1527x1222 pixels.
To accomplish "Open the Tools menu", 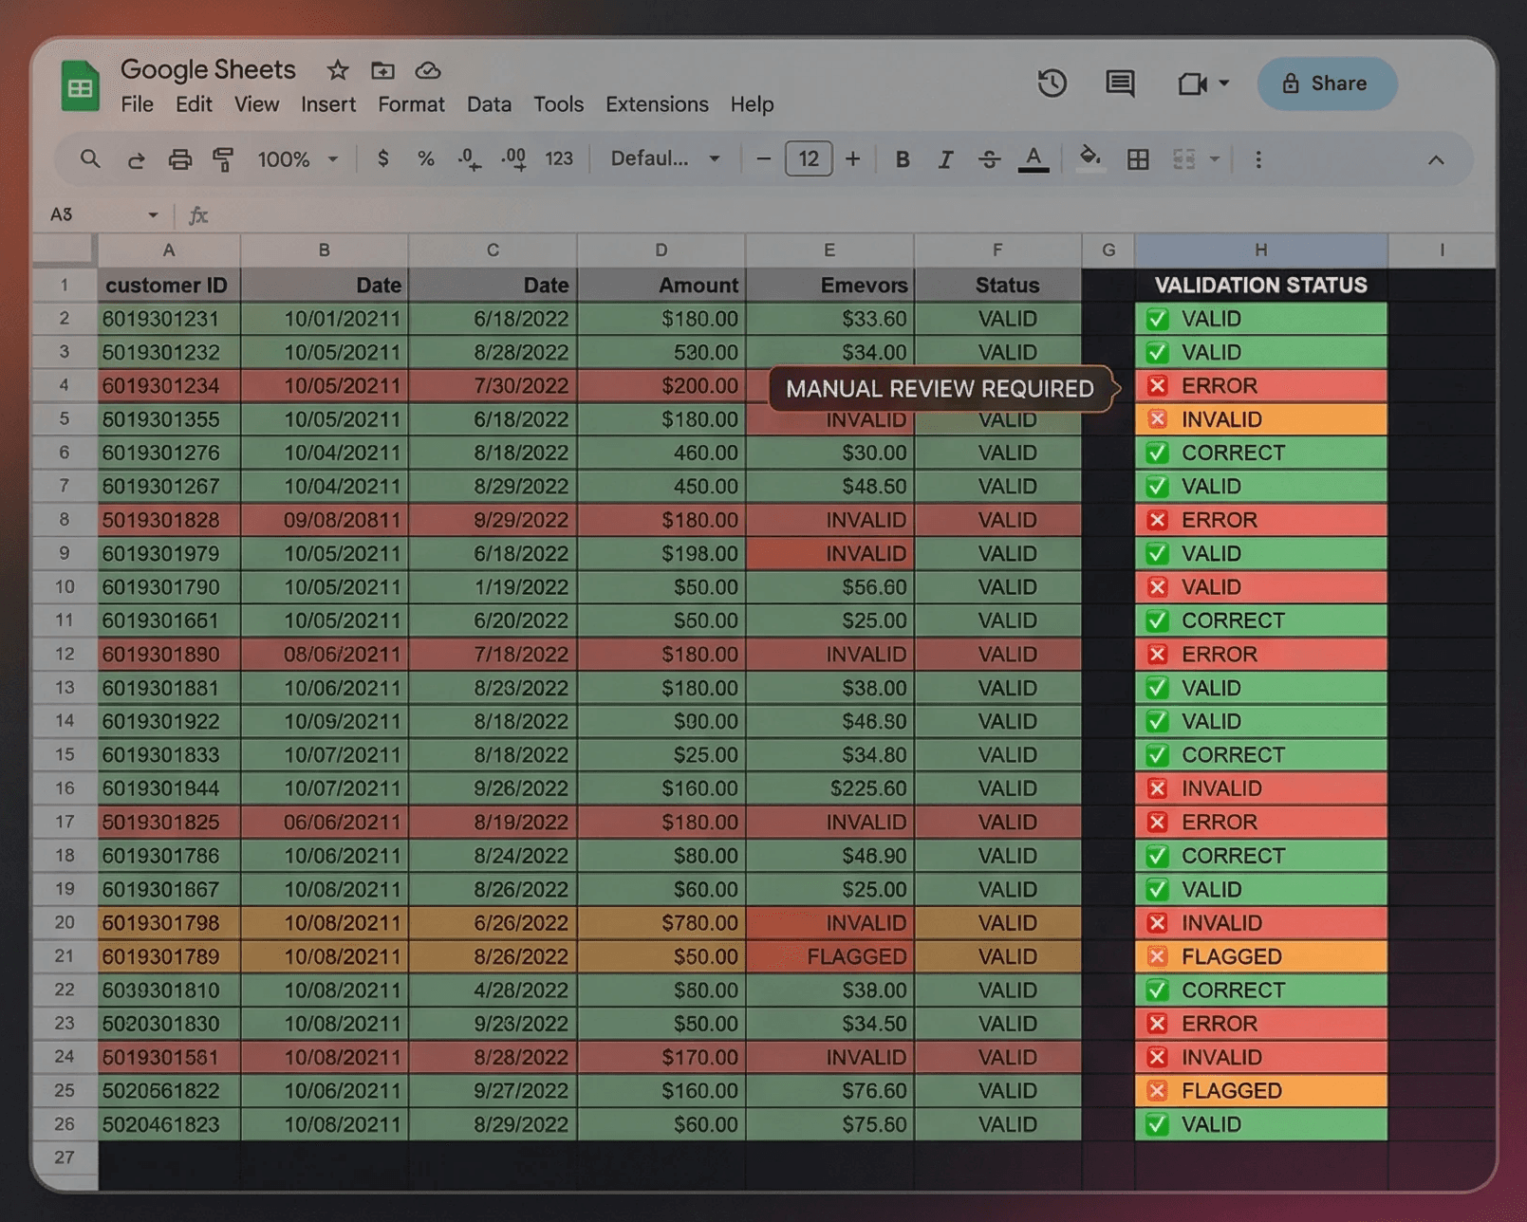I will coord(558,104).
